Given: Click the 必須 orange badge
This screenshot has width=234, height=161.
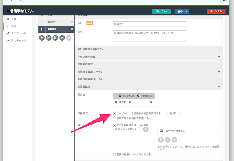Looking at the screenshot, I should [90, 23].
